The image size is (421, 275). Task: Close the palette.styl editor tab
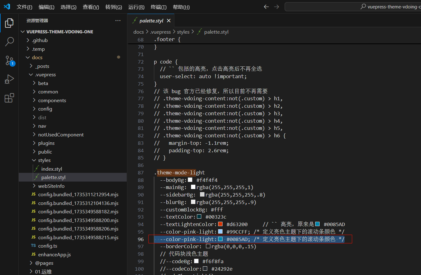click(x=169, y=21)
